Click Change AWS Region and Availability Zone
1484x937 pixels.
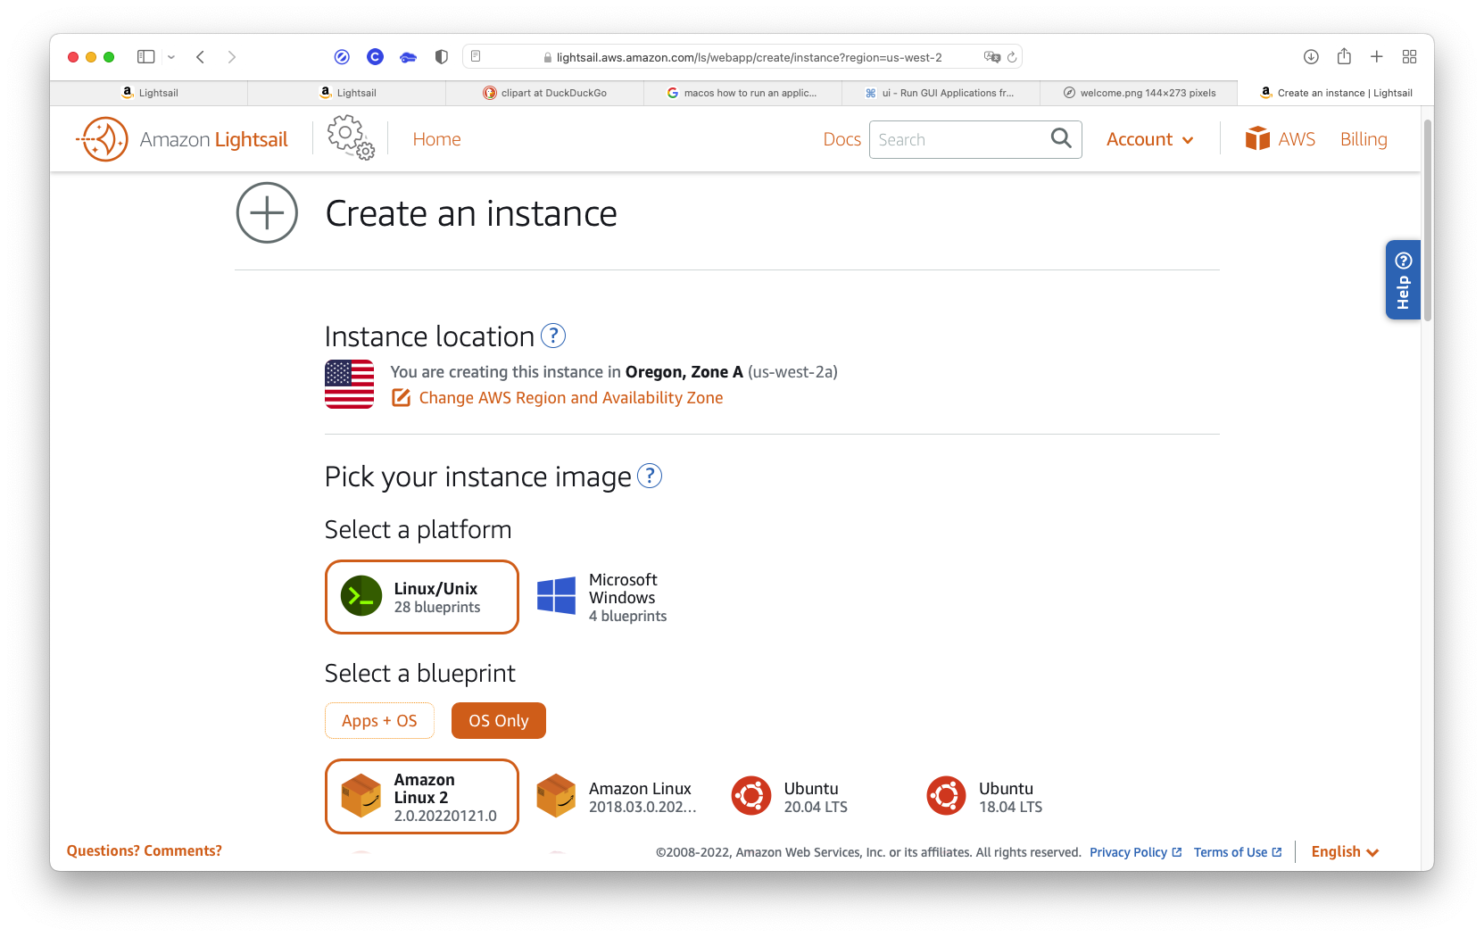click(x=571, y=398)
